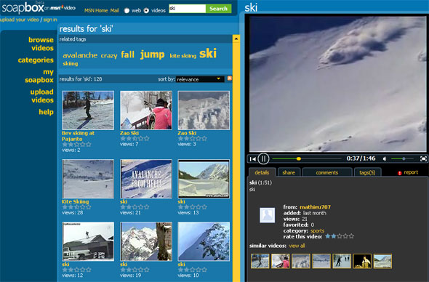
Task: Click the search text field containing ski
Action: (187, 9)
